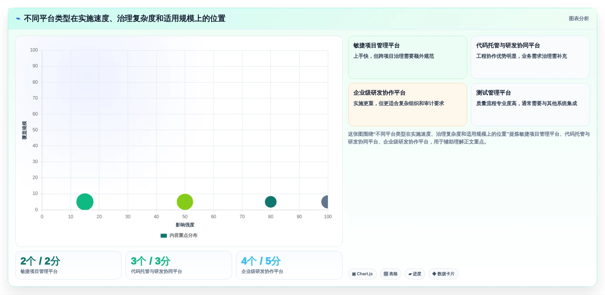This screenshot has height=295, width=605.
Task: Click the Chart.js tag
Action: pos(362,274)
